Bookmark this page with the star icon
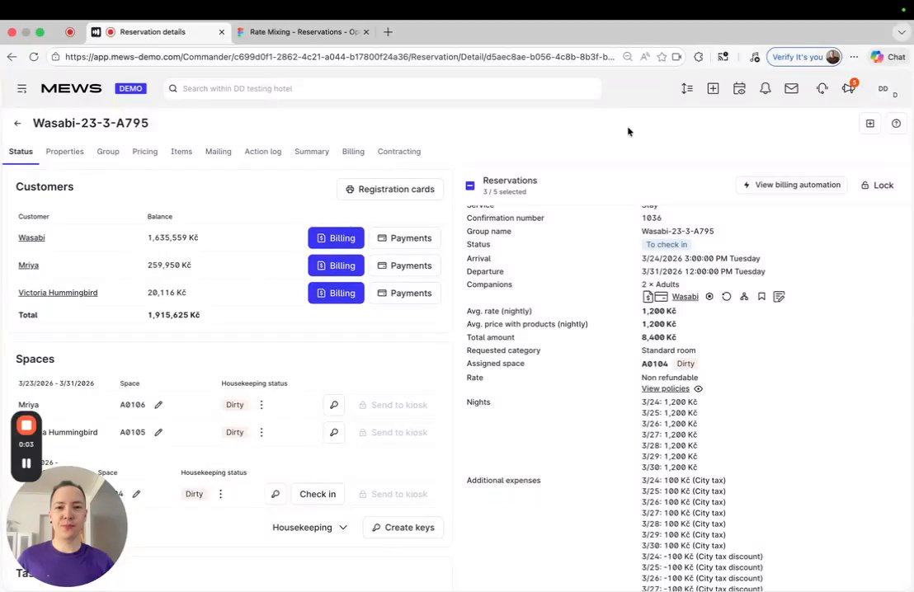The image size is (914, 592). coord(661,57)
